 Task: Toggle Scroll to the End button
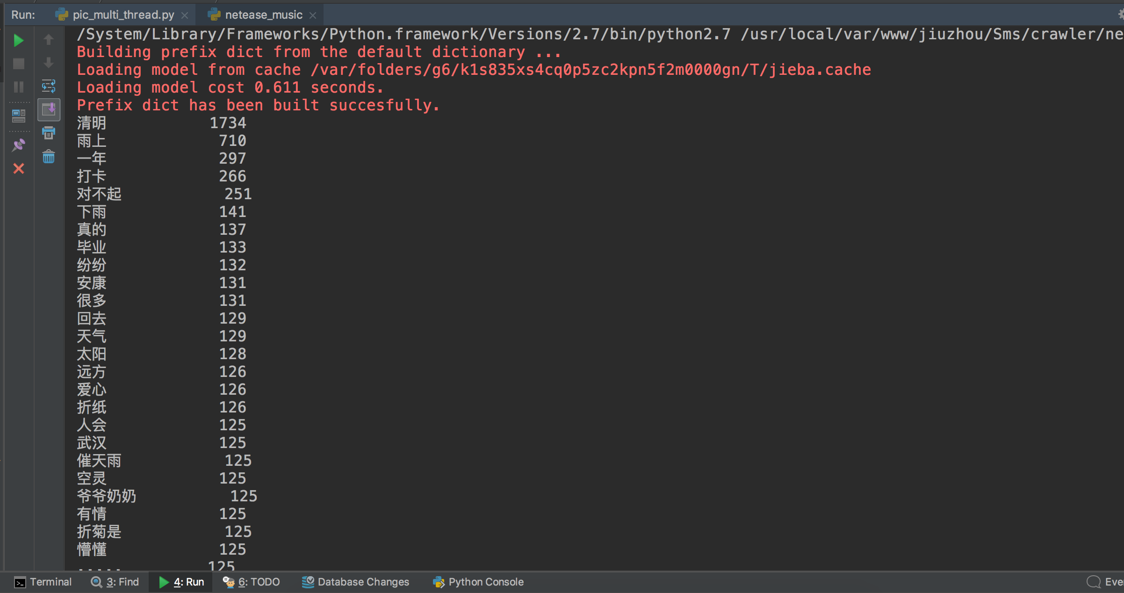click(49, 110)
